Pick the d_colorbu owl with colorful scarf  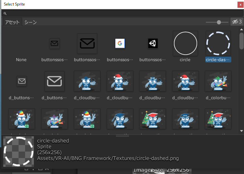point(218,81)
